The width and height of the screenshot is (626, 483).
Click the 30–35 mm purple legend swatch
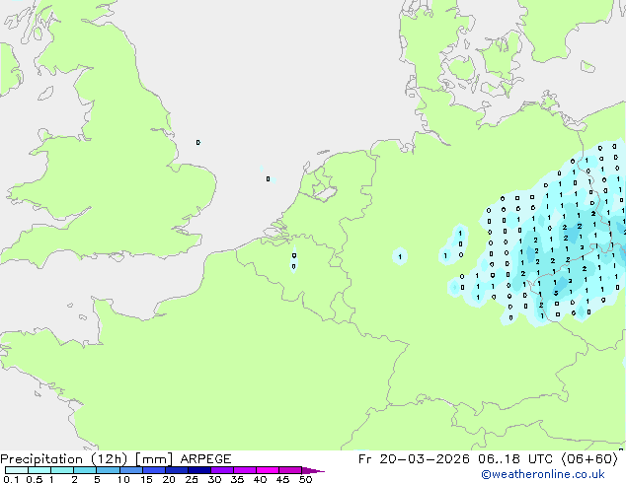click(221, 470)
